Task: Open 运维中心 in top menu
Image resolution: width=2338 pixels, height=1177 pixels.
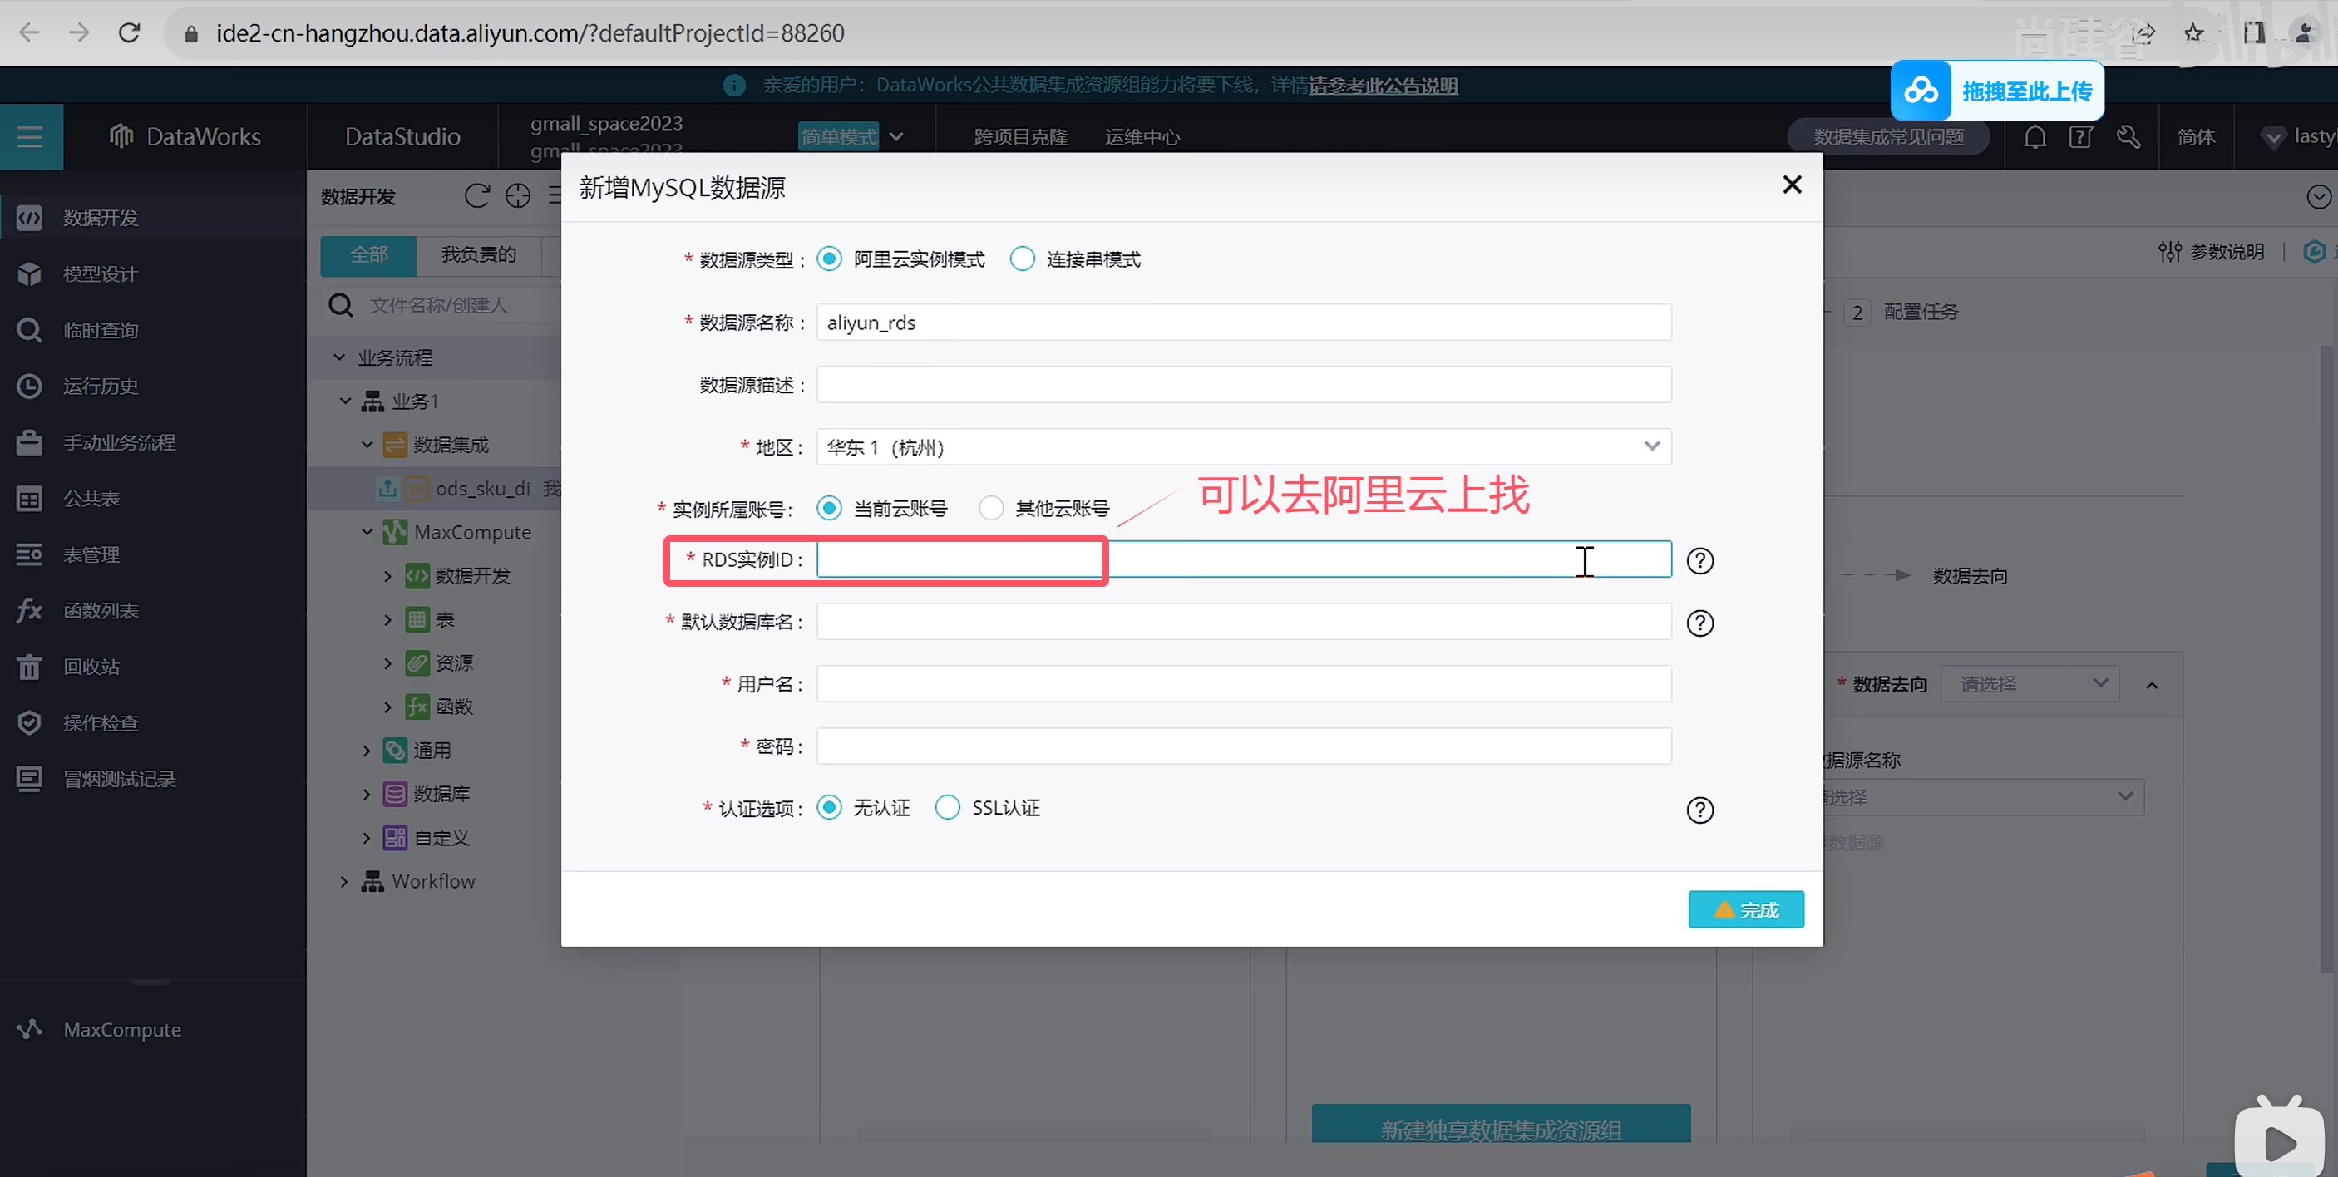Action: tap(1142, 137)
